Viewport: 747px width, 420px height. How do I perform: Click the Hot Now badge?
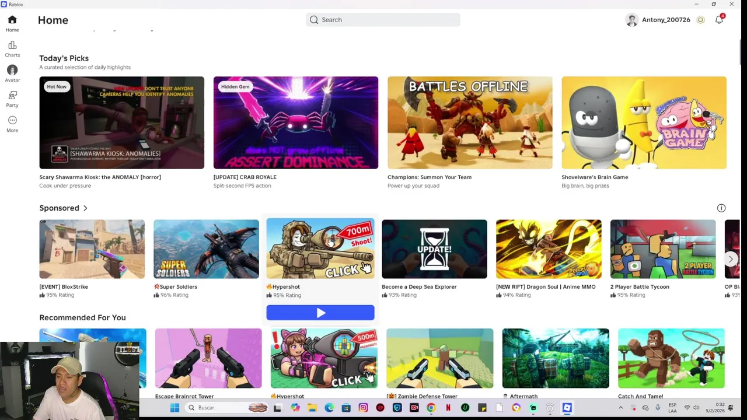pos(57,87)
